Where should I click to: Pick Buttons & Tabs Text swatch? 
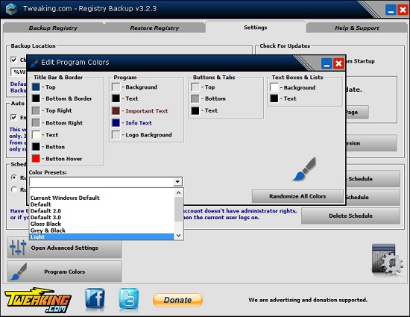(x=195, y=110)
